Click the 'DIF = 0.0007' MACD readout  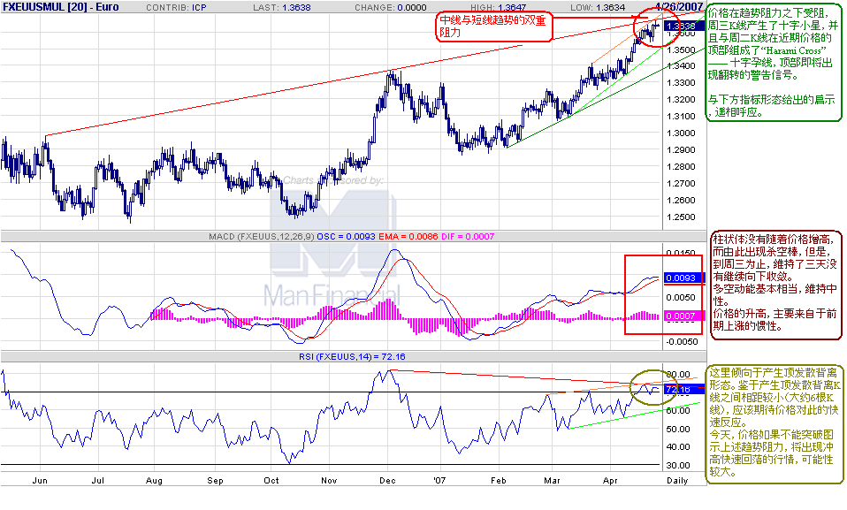(467, 237)
